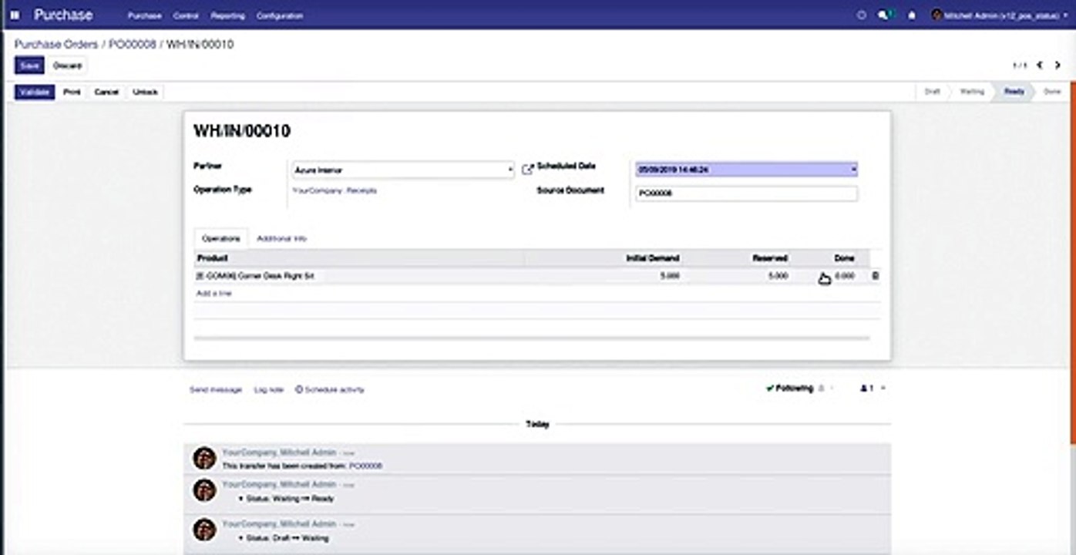The height and width of the screenshot is (555, 1076).
Task: Click the Purchase app title
Action: click(x=63, y=15)
